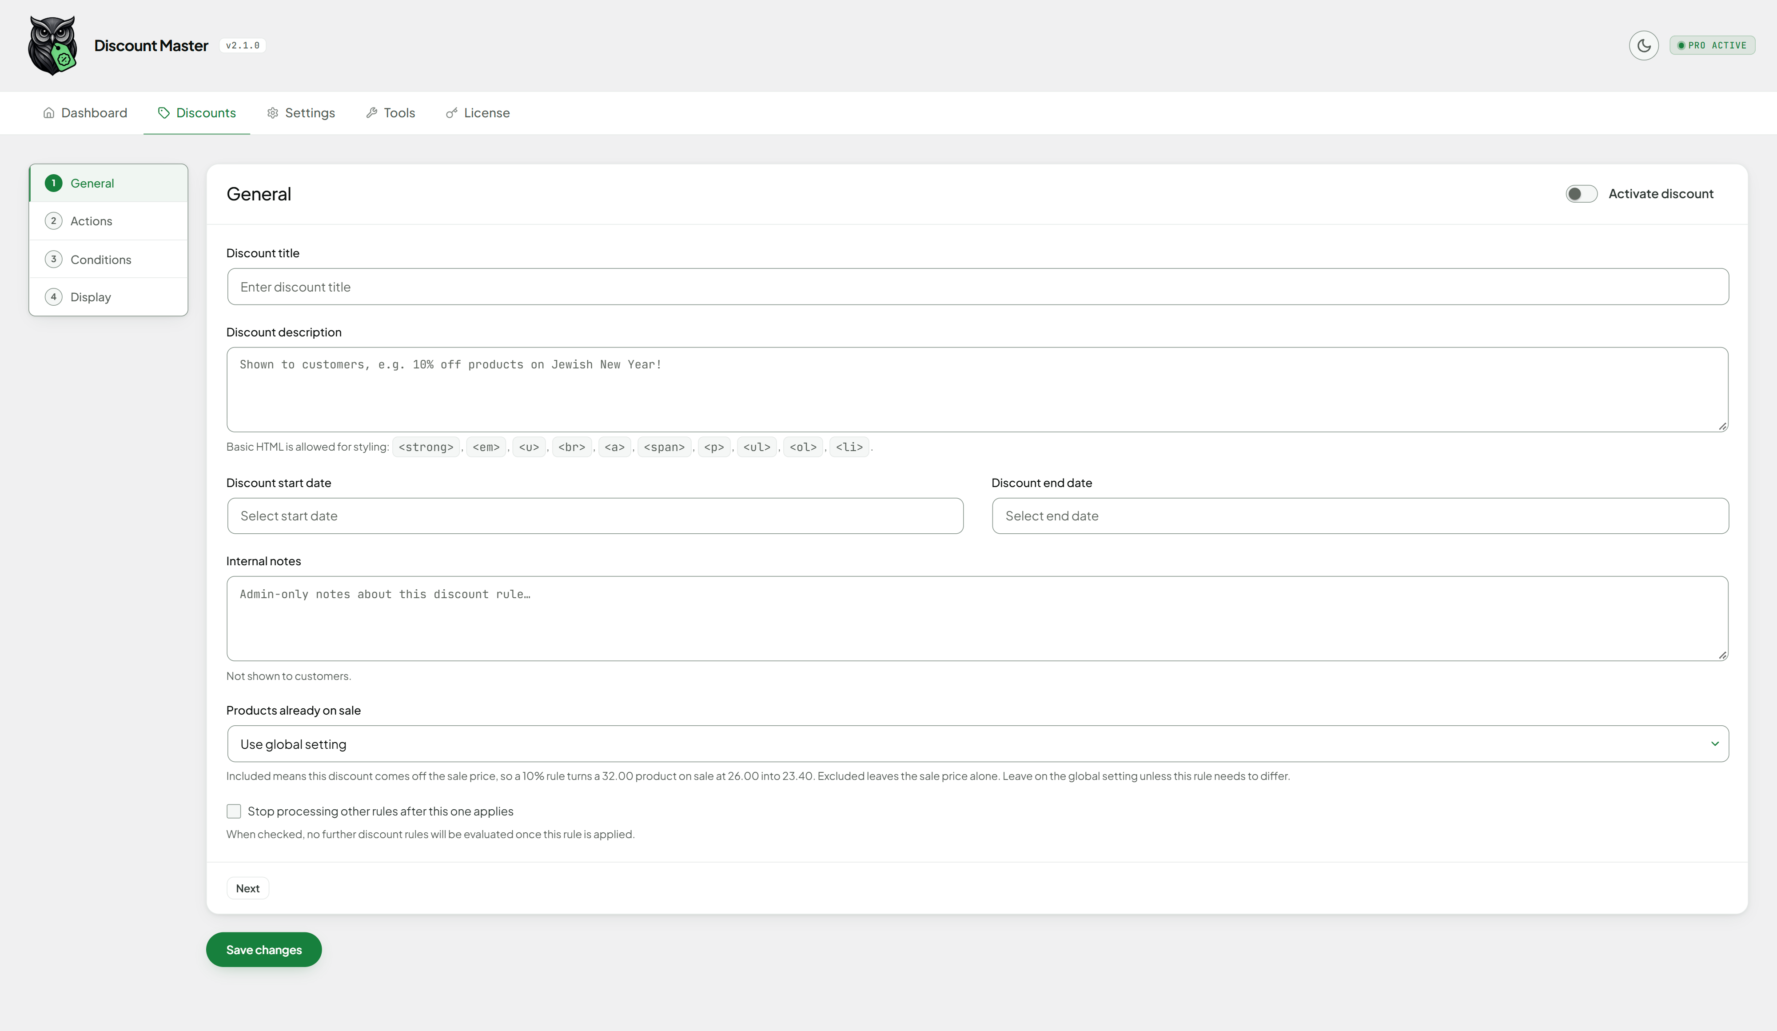Image resolution: width=1777 pixels, height=1031 pixels.
Task: Click the <span> tag chip
Action: (664, 447)
